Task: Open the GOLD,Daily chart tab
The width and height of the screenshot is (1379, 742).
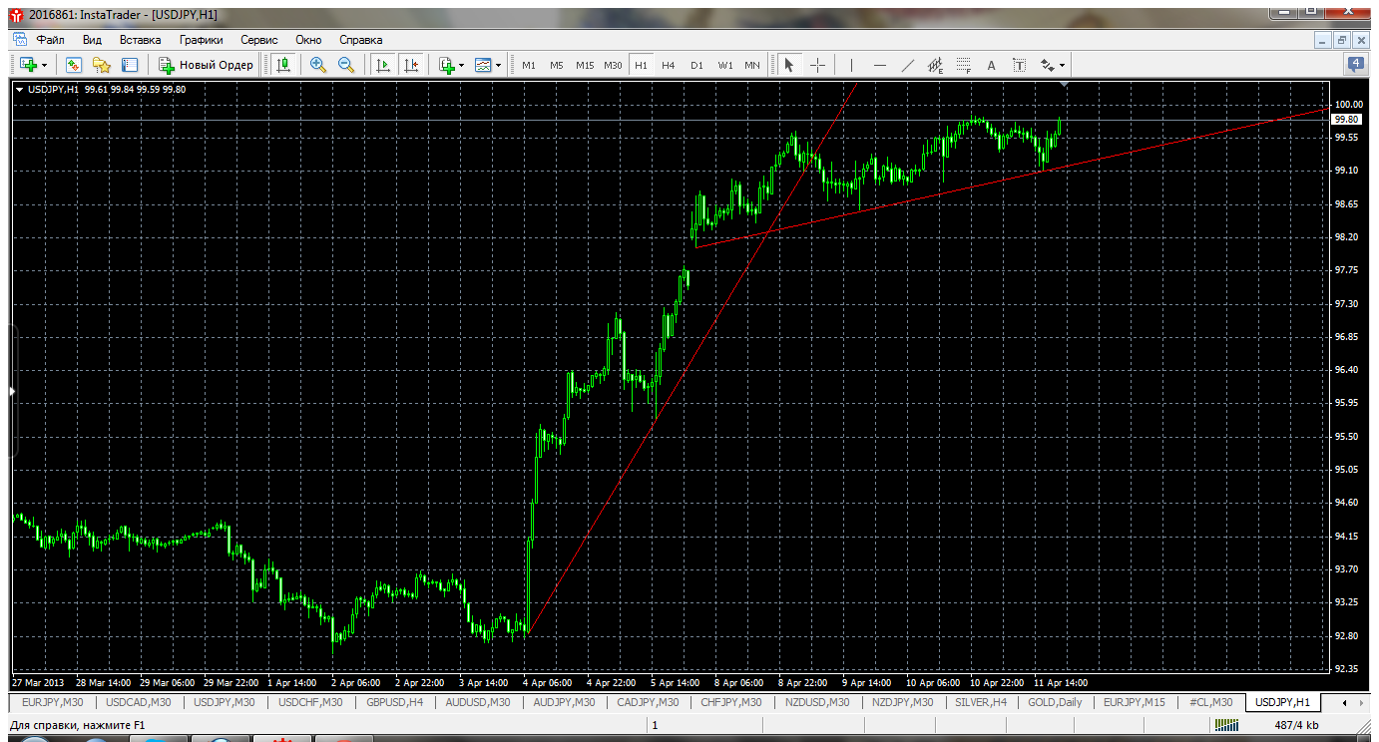Action: (1055, 703)
